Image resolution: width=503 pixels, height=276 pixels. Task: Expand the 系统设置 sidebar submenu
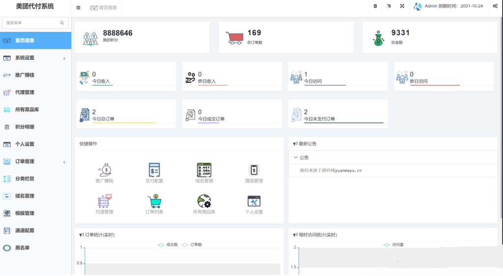pos(35,58)
